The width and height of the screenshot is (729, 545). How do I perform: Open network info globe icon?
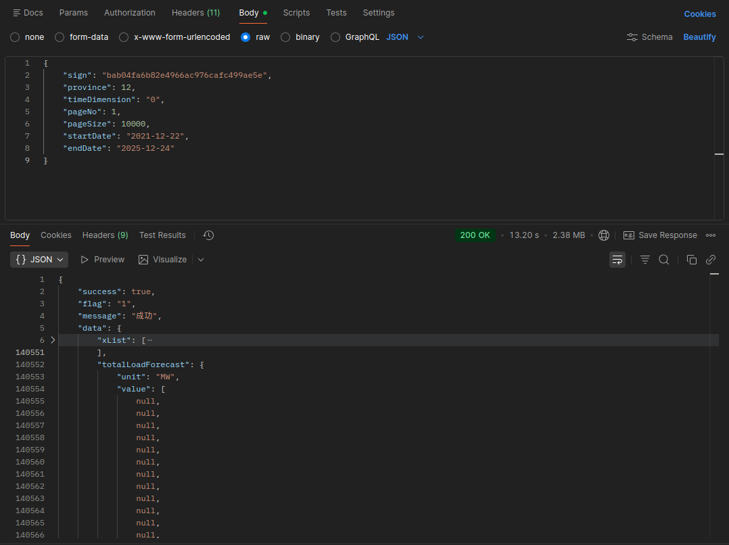pyautogui.click(x=604, y=235)
